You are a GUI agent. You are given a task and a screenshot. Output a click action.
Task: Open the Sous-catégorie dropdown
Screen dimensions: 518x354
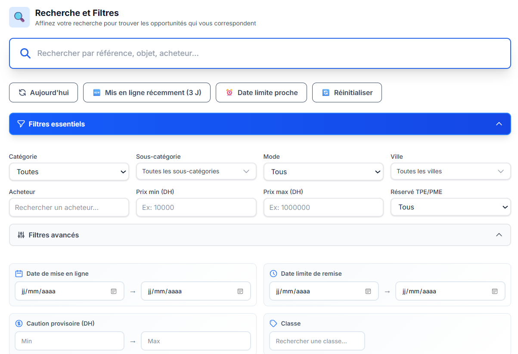pyautogui.click(x=196, y=171)
